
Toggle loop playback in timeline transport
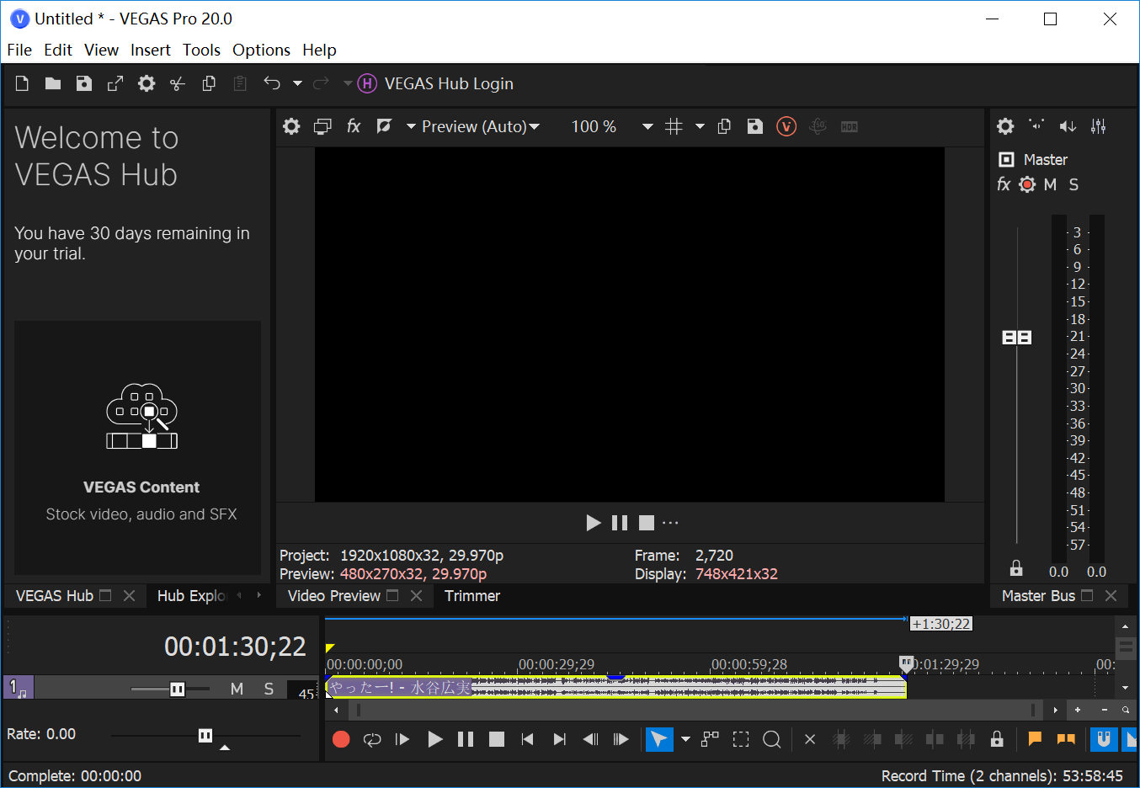(372, 739)
